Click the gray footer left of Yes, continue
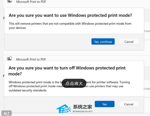Screen dimensions: 150x116 (x=48, y=42)
